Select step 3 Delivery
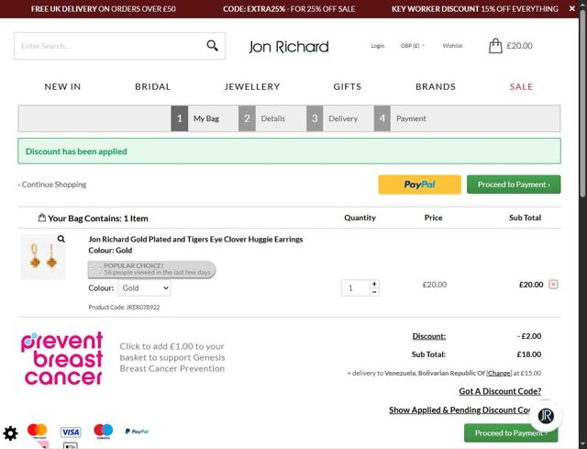 pyautogui.click(x=332, y=118)
